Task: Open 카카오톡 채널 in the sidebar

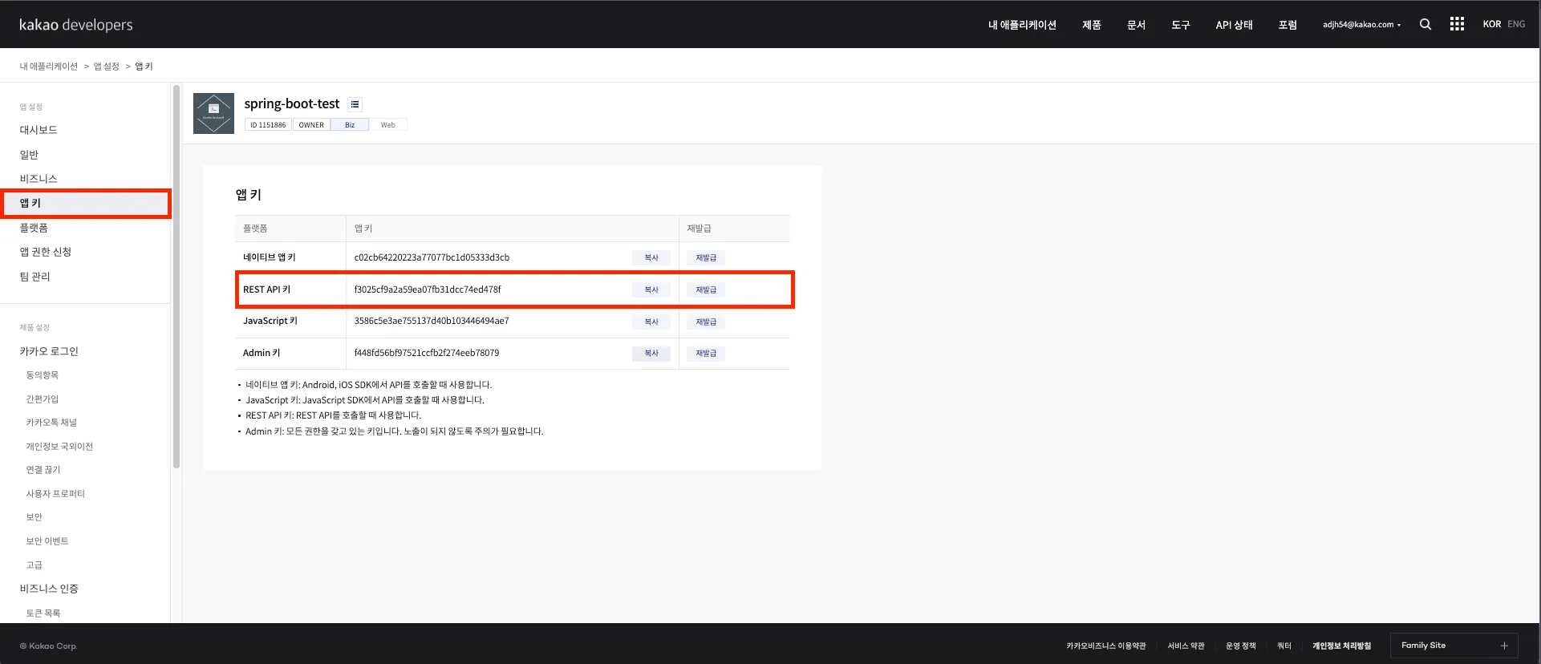Action: (51, 423)
